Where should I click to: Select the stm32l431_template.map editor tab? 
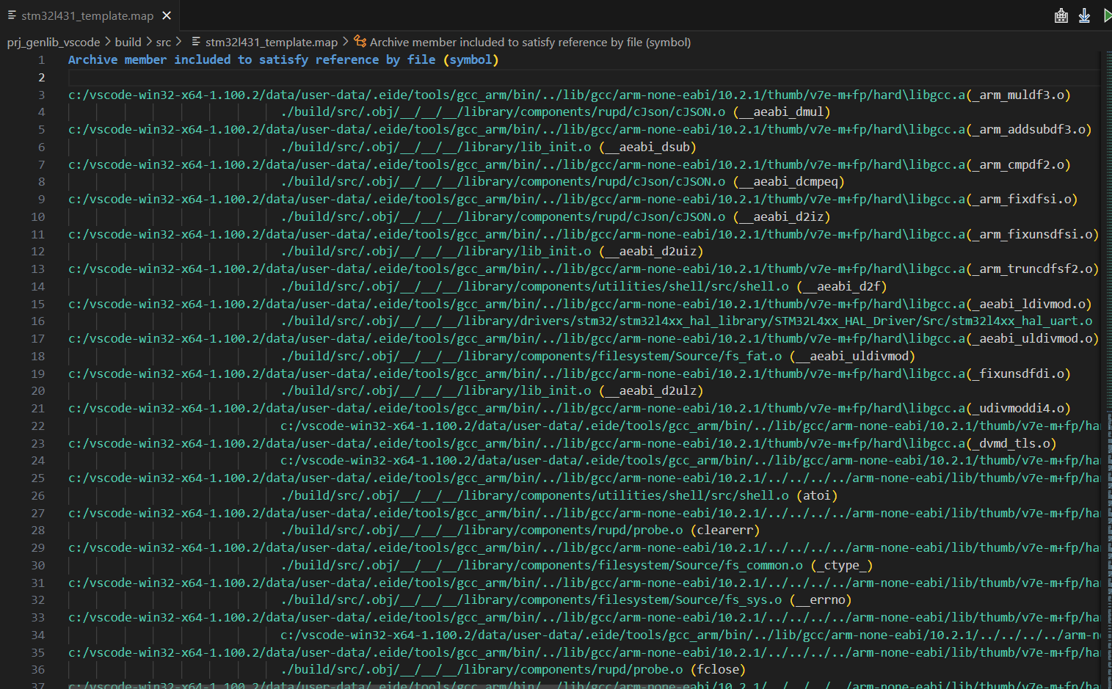[x=87, y=15]
